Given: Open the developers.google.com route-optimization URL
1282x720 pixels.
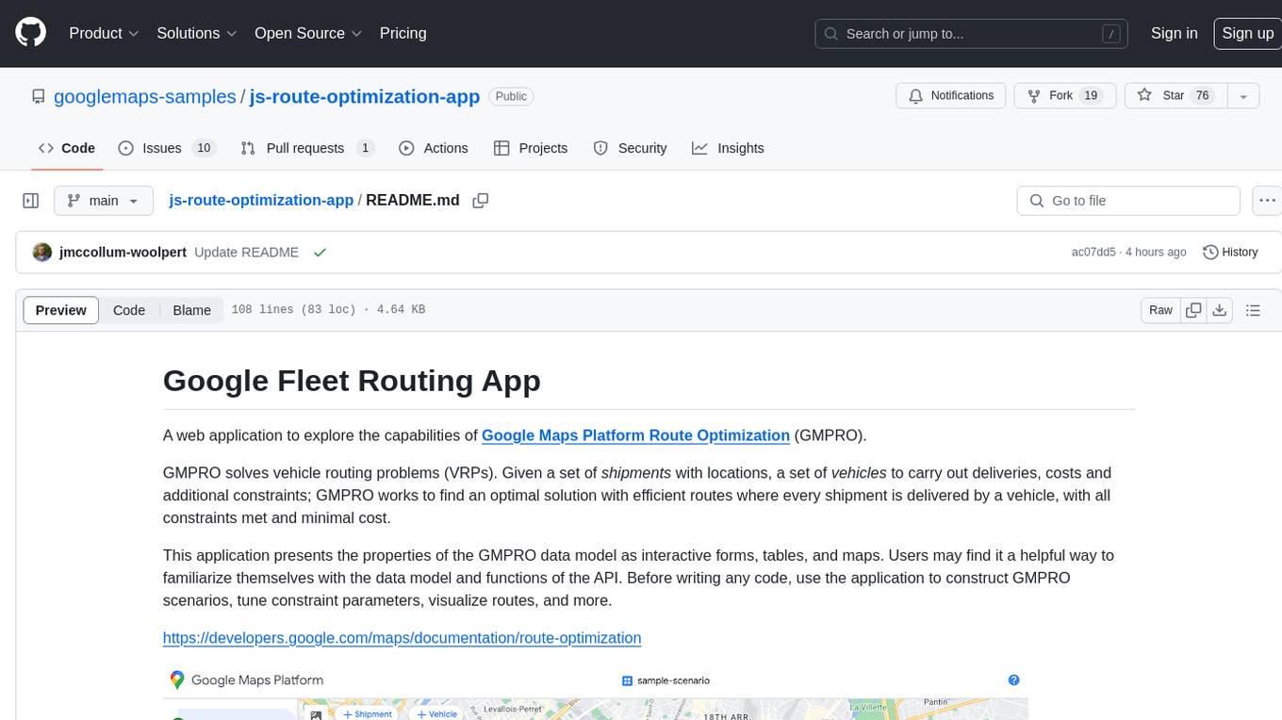Looking at the screenshot, I should coord(402,638).
